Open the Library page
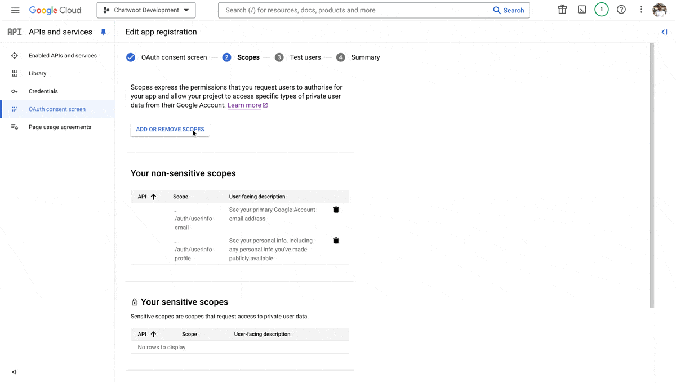The image size is (676, 383). [x=37, y=74]
